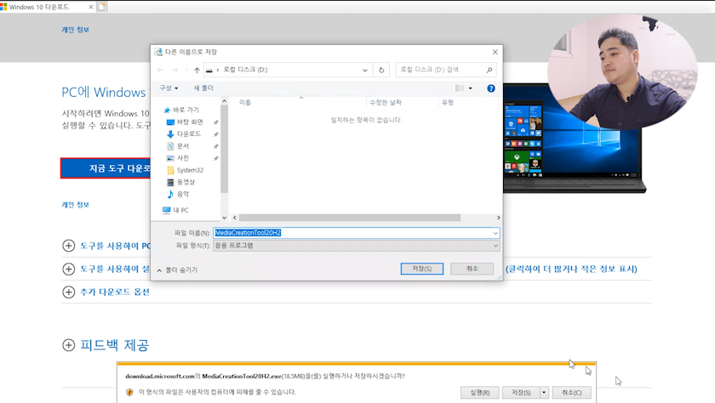
Task: Click 저장(S) in download bar
Action: (521, 393)
